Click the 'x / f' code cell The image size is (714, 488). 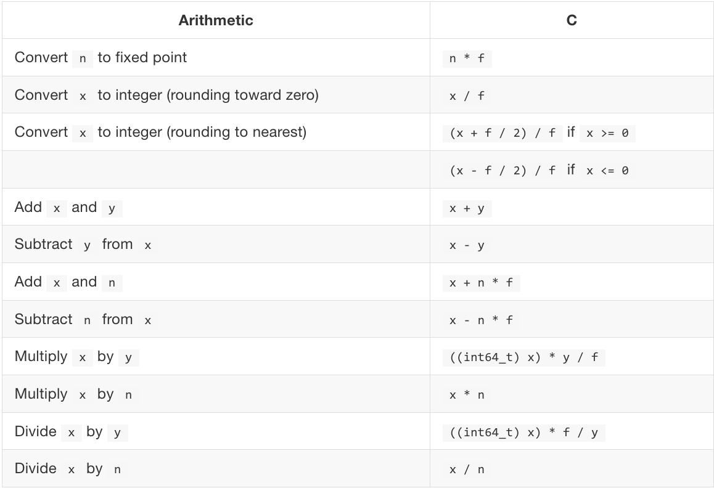point(467,96)
